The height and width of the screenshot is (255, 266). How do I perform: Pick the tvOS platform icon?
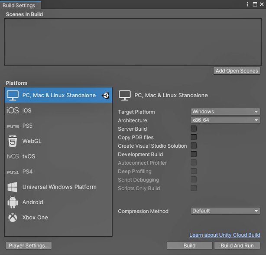(x=13, y=156)
